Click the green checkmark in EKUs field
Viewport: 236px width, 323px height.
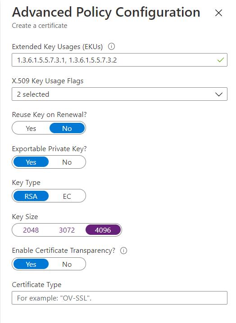point(221,60)
